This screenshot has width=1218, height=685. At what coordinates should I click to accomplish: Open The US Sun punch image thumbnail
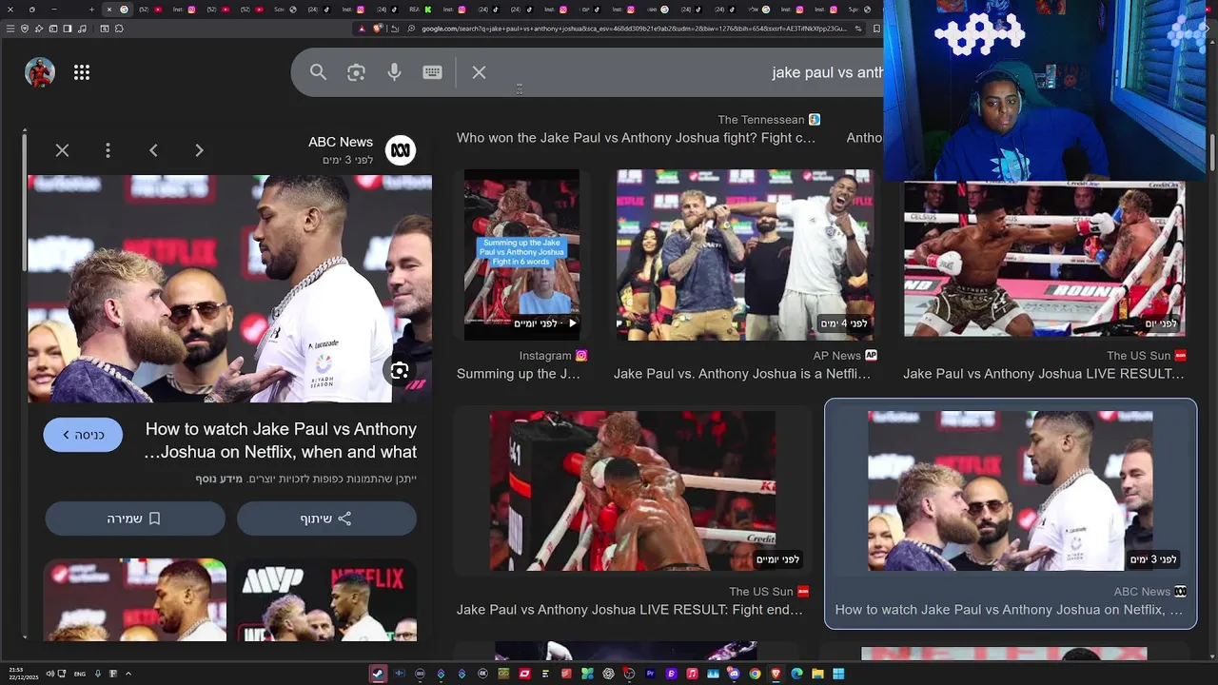point(1045,259)
